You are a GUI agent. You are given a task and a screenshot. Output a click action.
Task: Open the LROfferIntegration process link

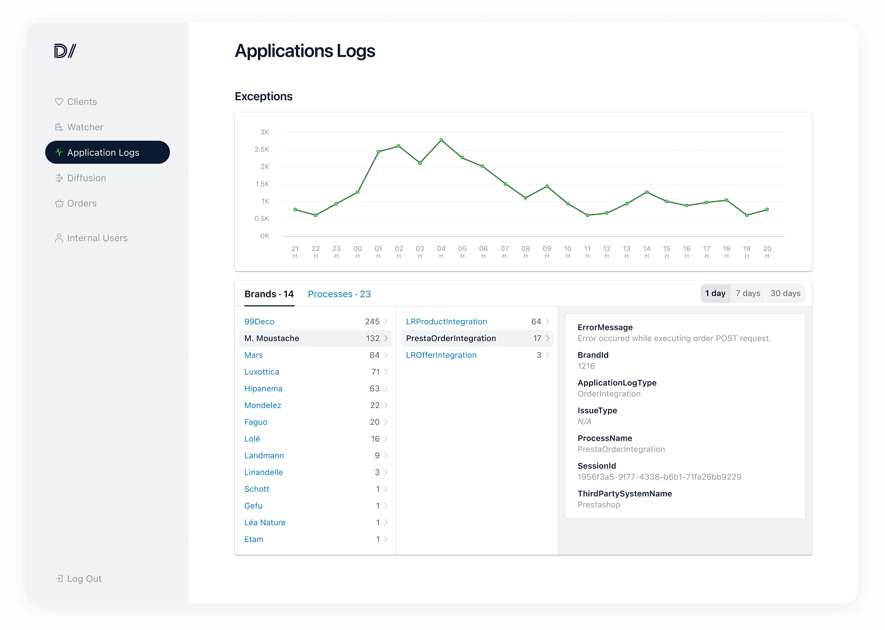click(x=441, y=355)
